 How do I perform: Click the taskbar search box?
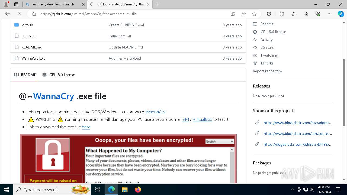click(x=52, y=190)
